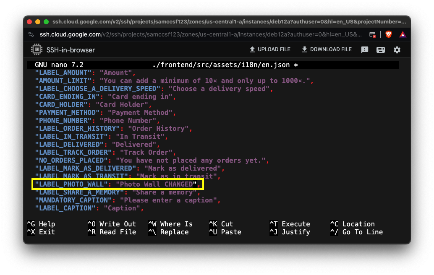Click the ^J Justify shortcut
Viewport: 434px width, 275px height.
pos(290,232)
